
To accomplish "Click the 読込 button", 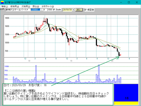I will [x=79, y=10].
